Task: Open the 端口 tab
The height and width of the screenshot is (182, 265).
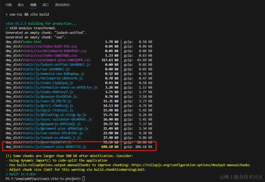Action: (x=45, y=5)
